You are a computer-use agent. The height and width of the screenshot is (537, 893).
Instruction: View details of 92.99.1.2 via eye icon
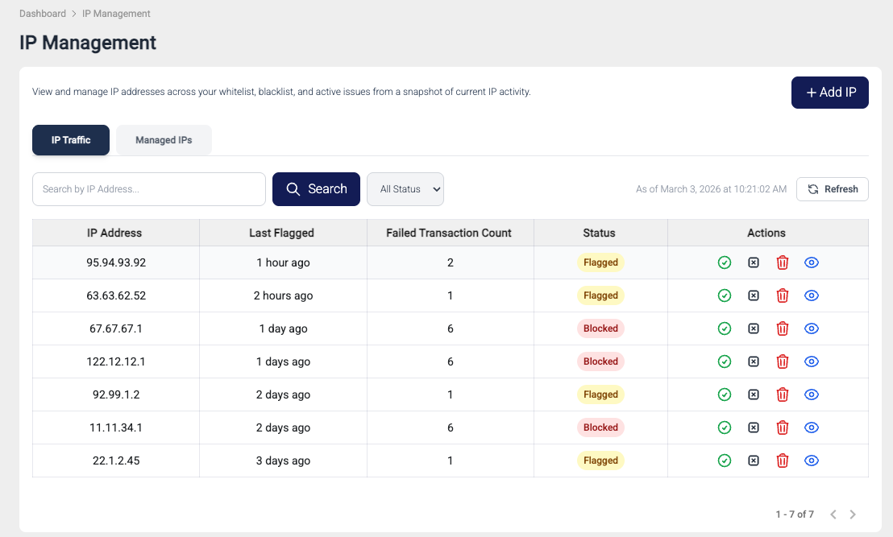pyautogui.click(x=811, y=394)
